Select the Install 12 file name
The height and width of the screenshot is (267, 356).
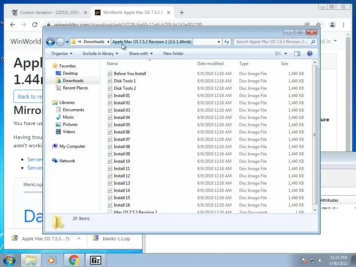click(122, 176)
